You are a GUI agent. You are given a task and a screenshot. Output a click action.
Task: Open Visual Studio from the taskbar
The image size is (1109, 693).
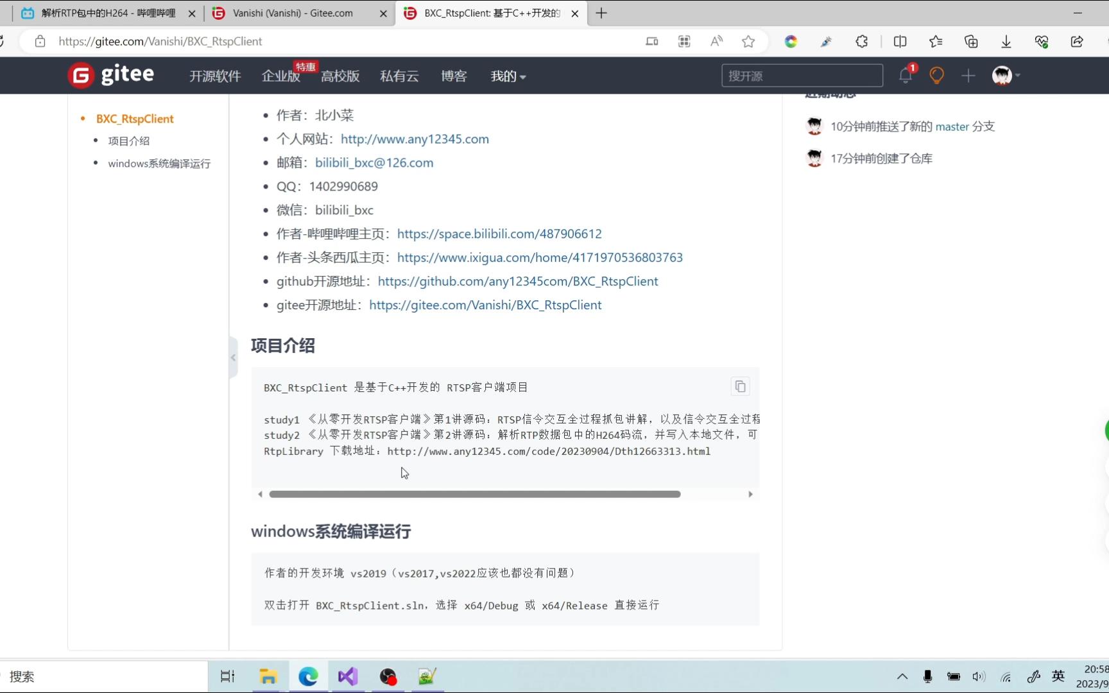(x=348, y=676)
